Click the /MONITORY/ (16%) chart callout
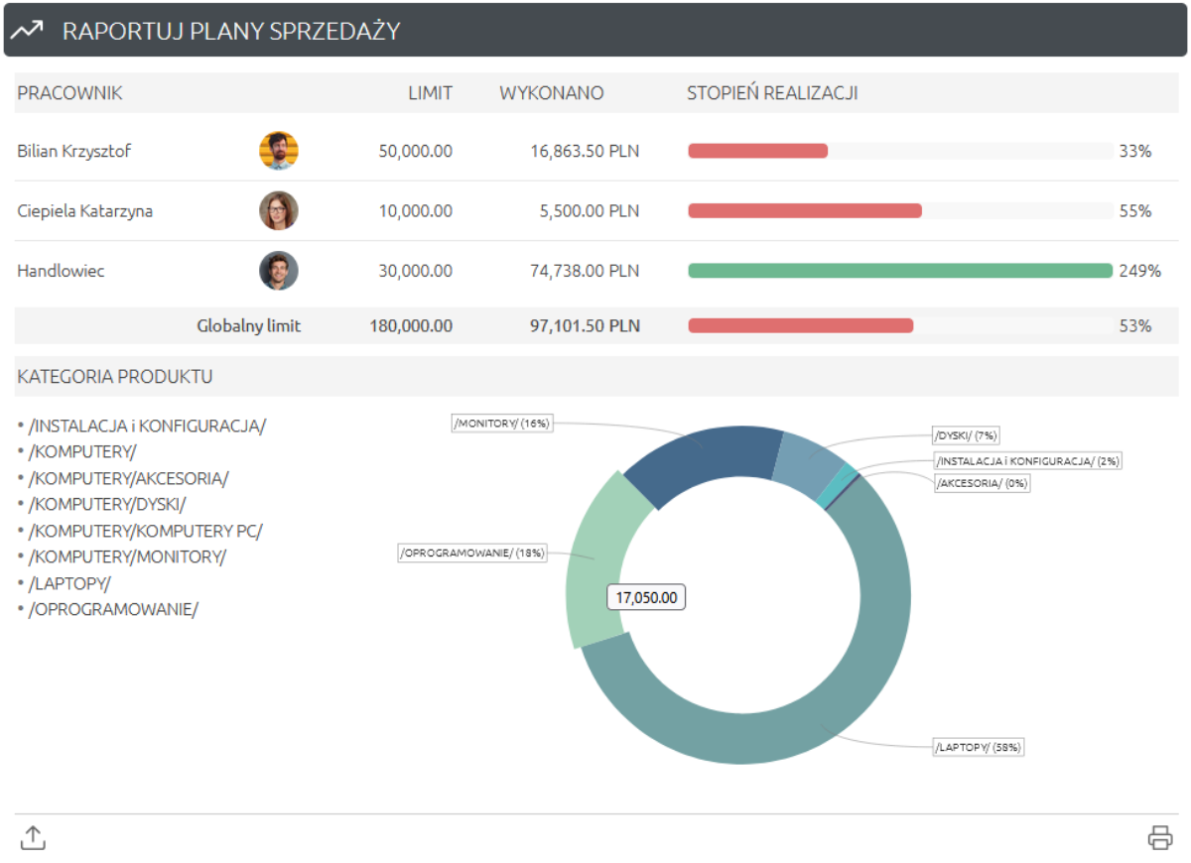 click(502, 423)
